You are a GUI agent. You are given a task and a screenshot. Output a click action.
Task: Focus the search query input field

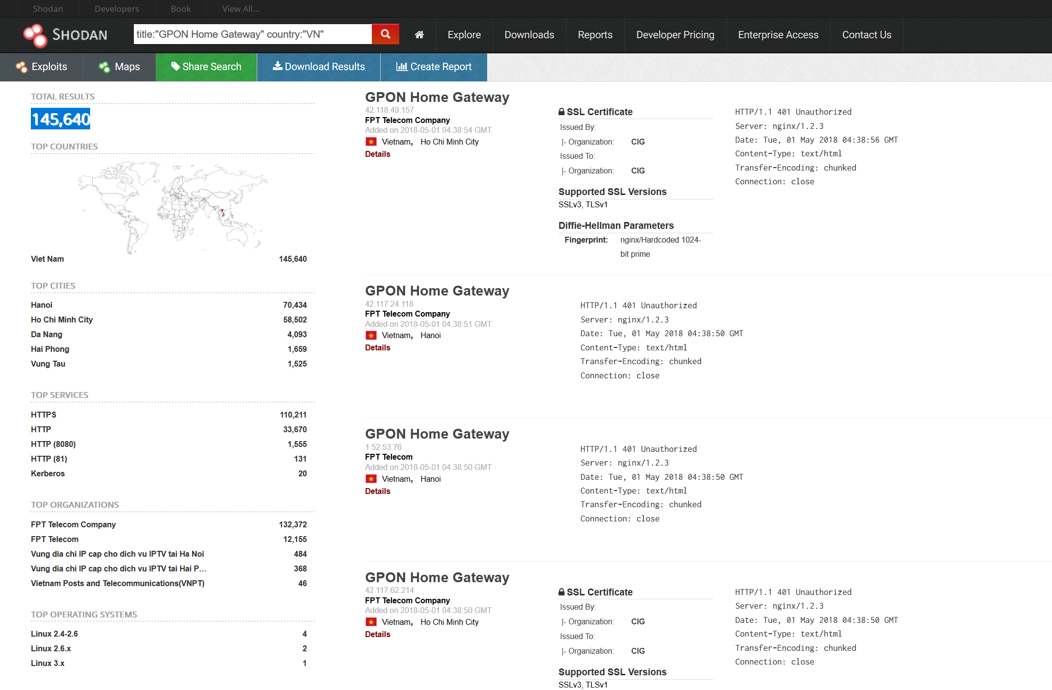pos(252,34)
